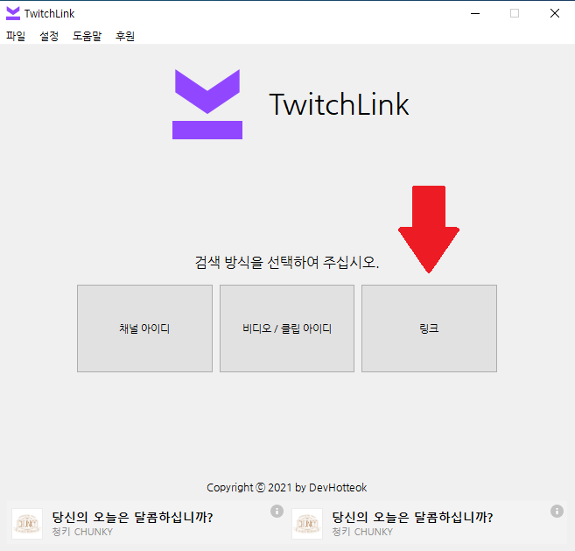The image size is (575, 551).
Task: Click the left ad's info icon
Action: point(277,511)
